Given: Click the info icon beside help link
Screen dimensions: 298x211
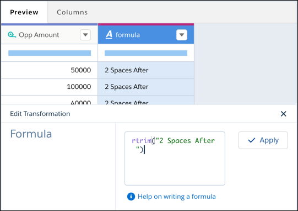Looking at the screenshot, I should [131, 197].
